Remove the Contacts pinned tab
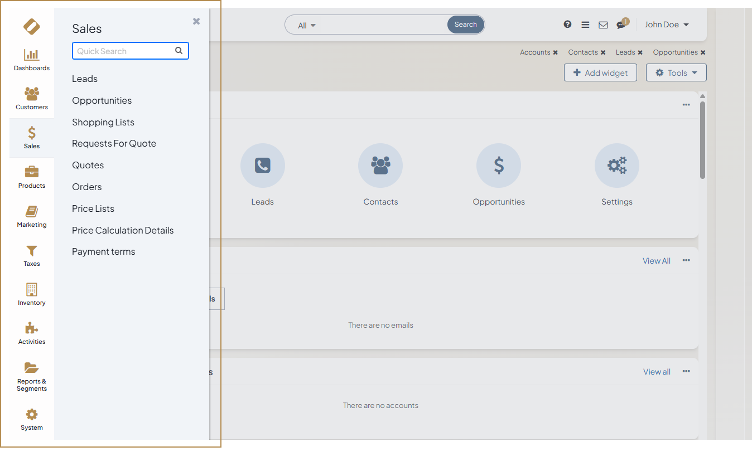This screenshot has height=471, width=752. pos(603,52)
